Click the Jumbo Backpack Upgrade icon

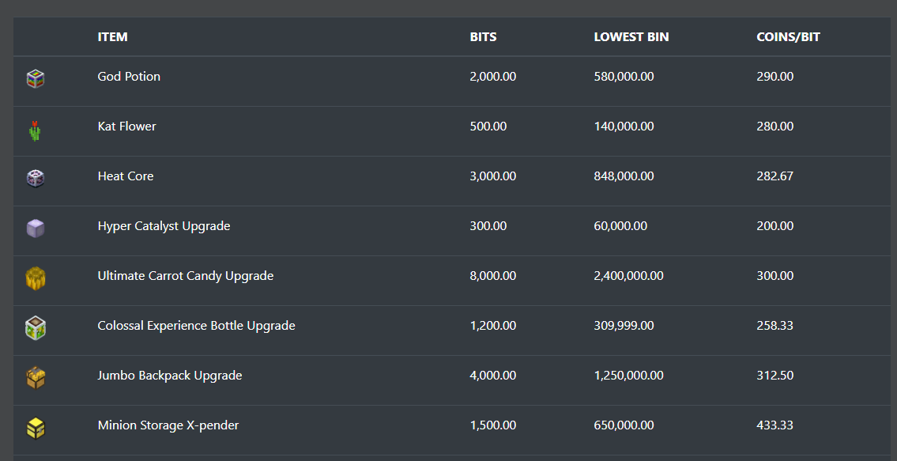[x=36, y=378]
